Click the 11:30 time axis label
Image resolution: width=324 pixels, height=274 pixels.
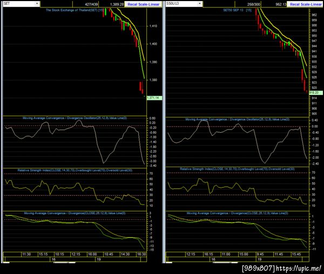[26, 254]
